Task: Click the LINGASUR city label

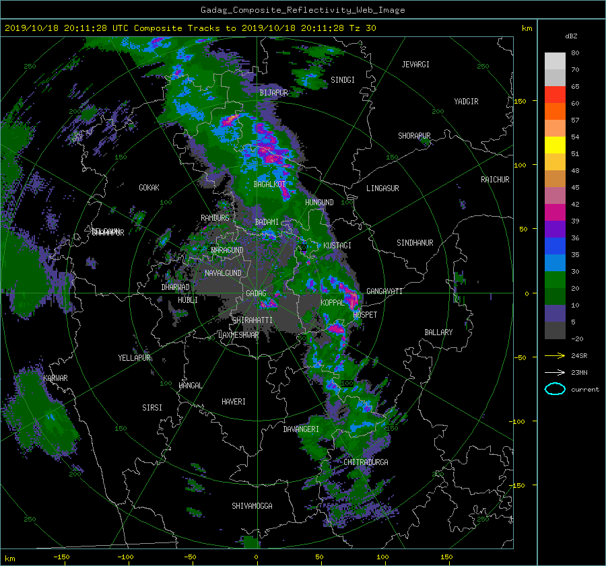Action: pyautogui.click(x=382, y=188)
